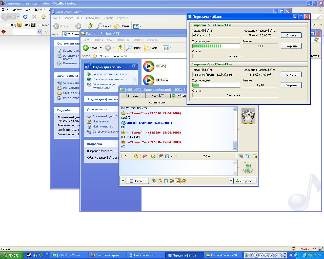Viewport: 324px width, 259px height.
Task: Open the Назад history dropdown in Fast and Furious
Action: (101, 48)
